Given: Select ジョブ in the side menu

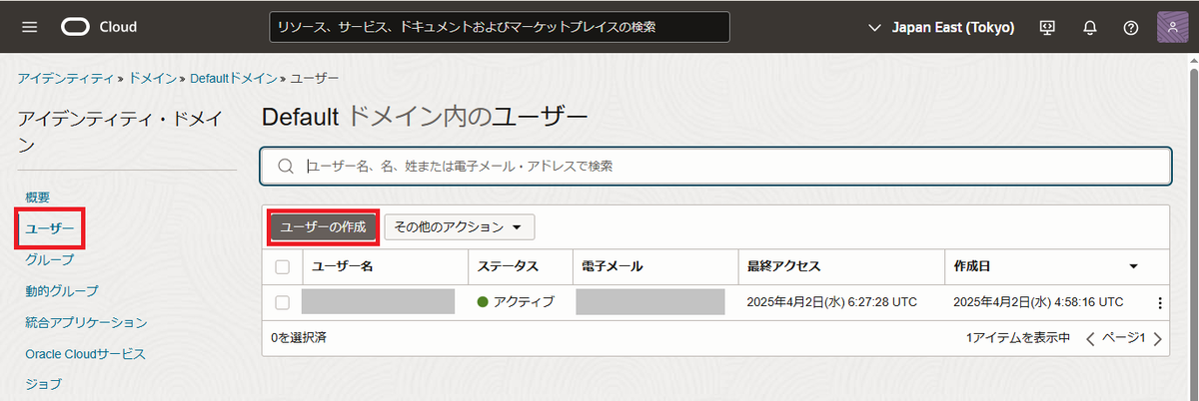Looking at the screenshot, I should 43,384.
